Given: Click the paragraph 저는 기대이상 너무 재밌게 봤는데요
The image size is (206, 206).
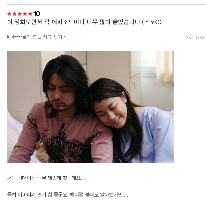Looking at the screenshot, I should [47, 178].
